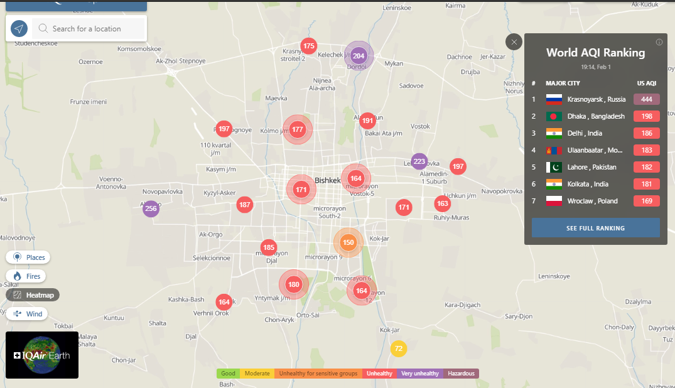Toggle the Places map layer
The height and width of the screenshot is (388, 675).
tap(28, 257)
